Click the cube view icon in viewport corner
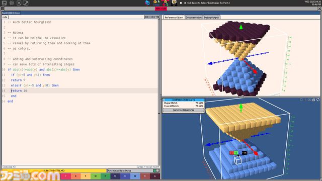The height and width of the screenshot is (181, 322). 313,100
